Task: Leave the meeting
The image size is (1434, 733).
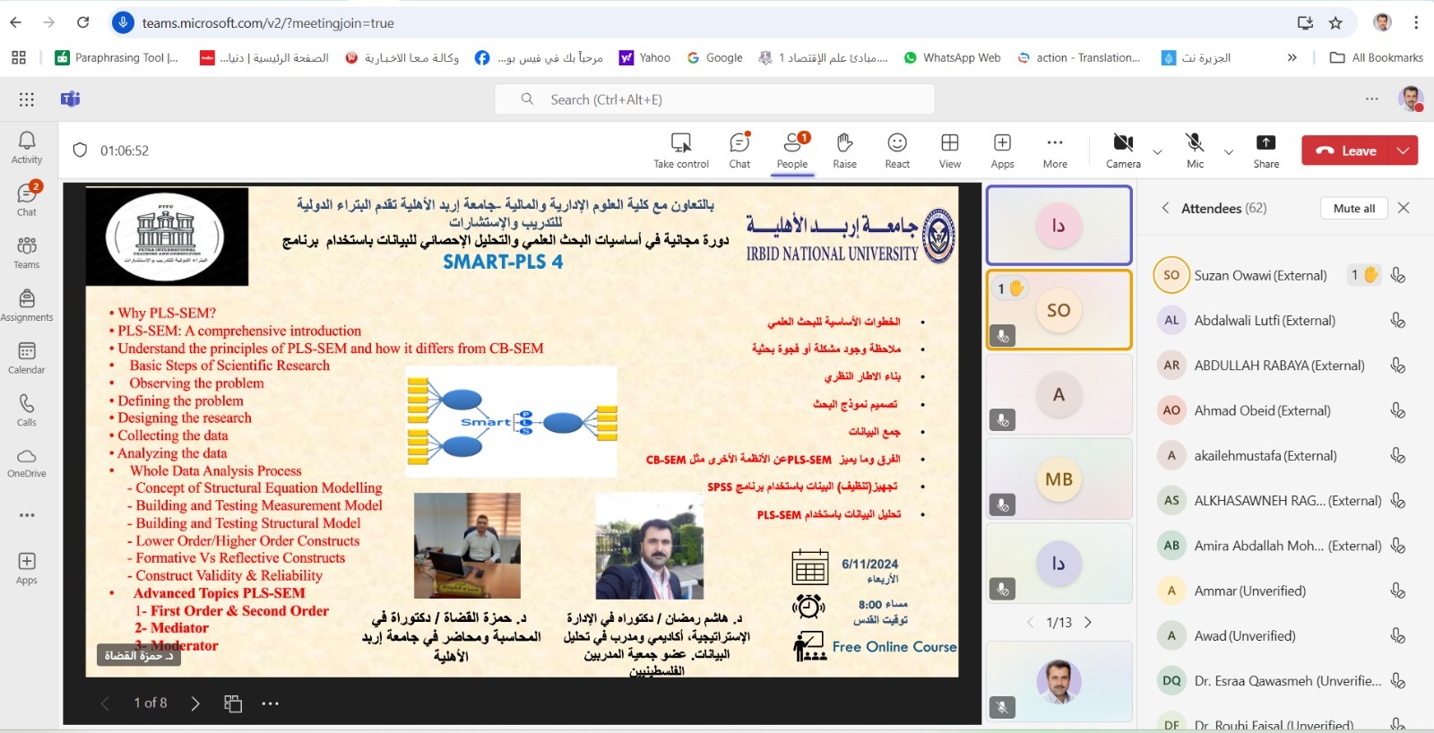Action: (1345, 151)
